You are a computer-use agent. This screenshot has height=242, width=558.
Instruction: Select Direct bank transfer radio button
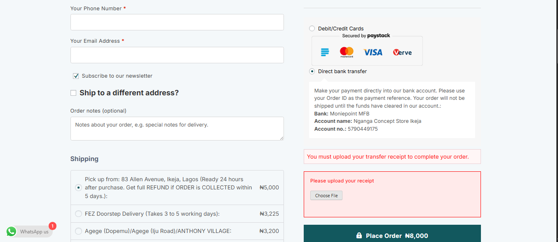tap(312, 71)
